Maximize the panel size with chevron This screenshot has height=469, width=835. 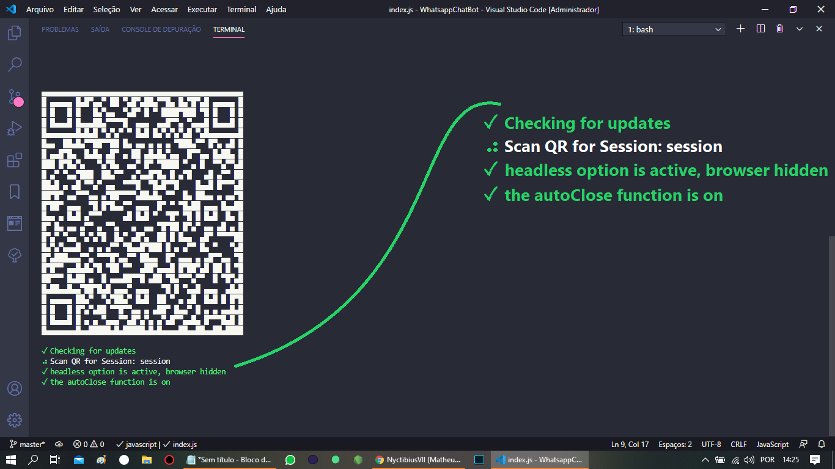coord(800,29)
